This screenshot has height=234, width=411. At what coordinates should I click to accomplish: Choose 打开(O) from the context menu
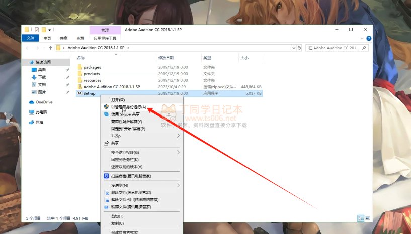tap(118, 100)
